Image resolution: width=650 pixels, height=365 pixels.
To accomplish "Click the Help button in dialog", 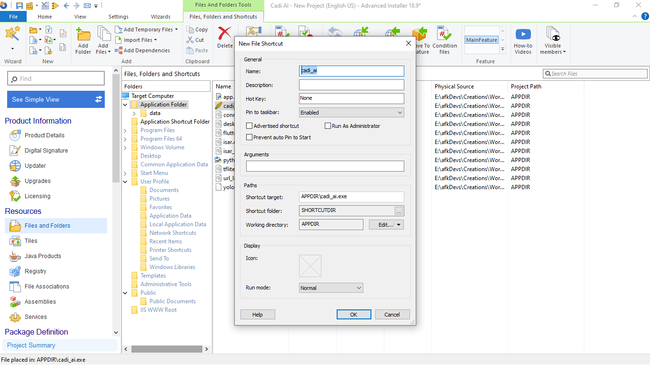I will point(258,315).
